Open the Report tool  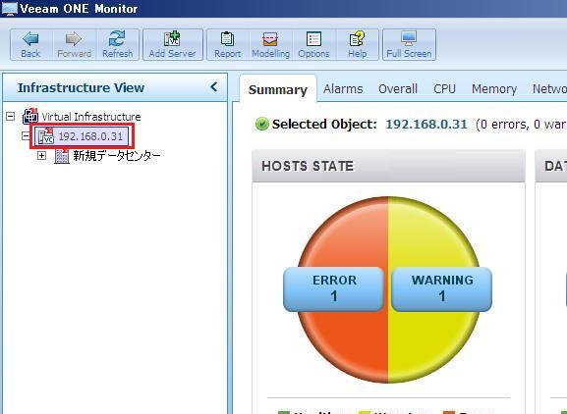227,45
